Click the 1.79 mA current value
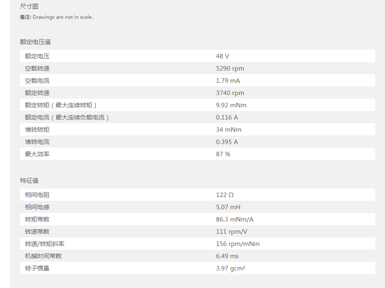The height and width of the screenshot is (288, 385). coord(228,81)
